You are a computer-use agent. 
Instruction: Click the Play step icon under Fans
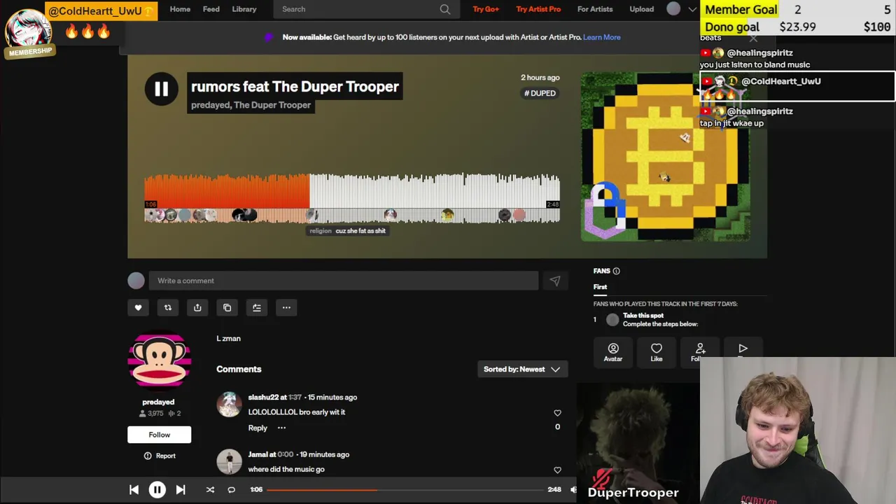[x=743, y=349]
